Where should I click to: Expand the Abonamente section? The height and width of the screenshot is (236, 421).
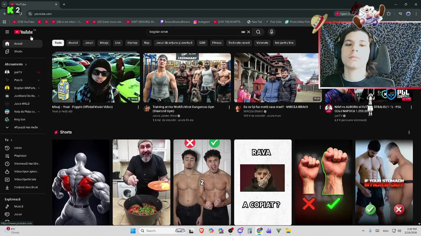click(16, 64)
